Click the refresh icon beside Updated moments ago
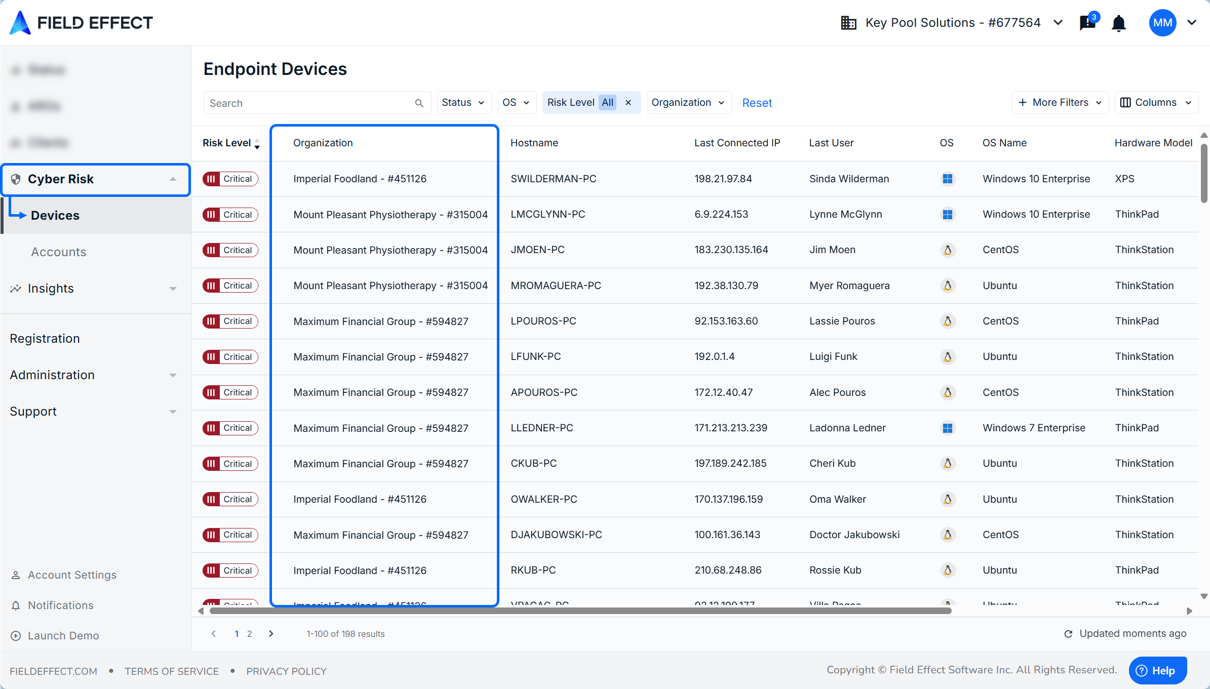Viewport: 1210px width, 689px height. pyautogui.click(x=1068, y=634)
